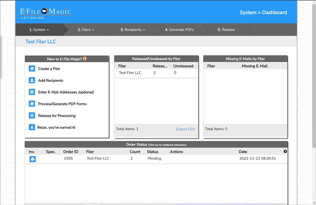Image resolution: width=316 pixels, height=205 pixels.
Task: Go to the 5. Release step
Action: pyautogui.click(x=226, y=30)
